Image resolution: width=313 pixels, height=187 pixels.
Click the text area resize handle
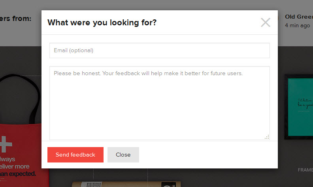[x=267, y=137]
